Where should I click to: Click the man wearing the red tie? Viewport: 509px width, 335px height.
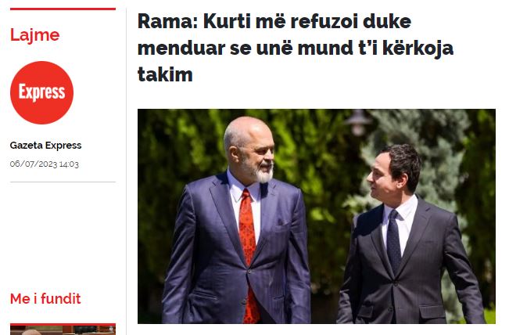click(237, 221)
